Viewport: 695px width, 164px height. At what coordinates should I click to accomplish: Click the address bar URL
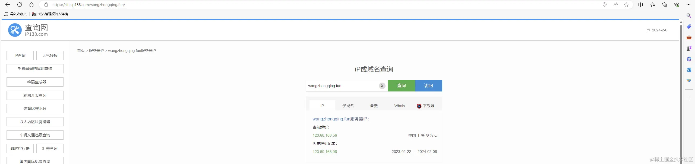(x=89, y=5)
